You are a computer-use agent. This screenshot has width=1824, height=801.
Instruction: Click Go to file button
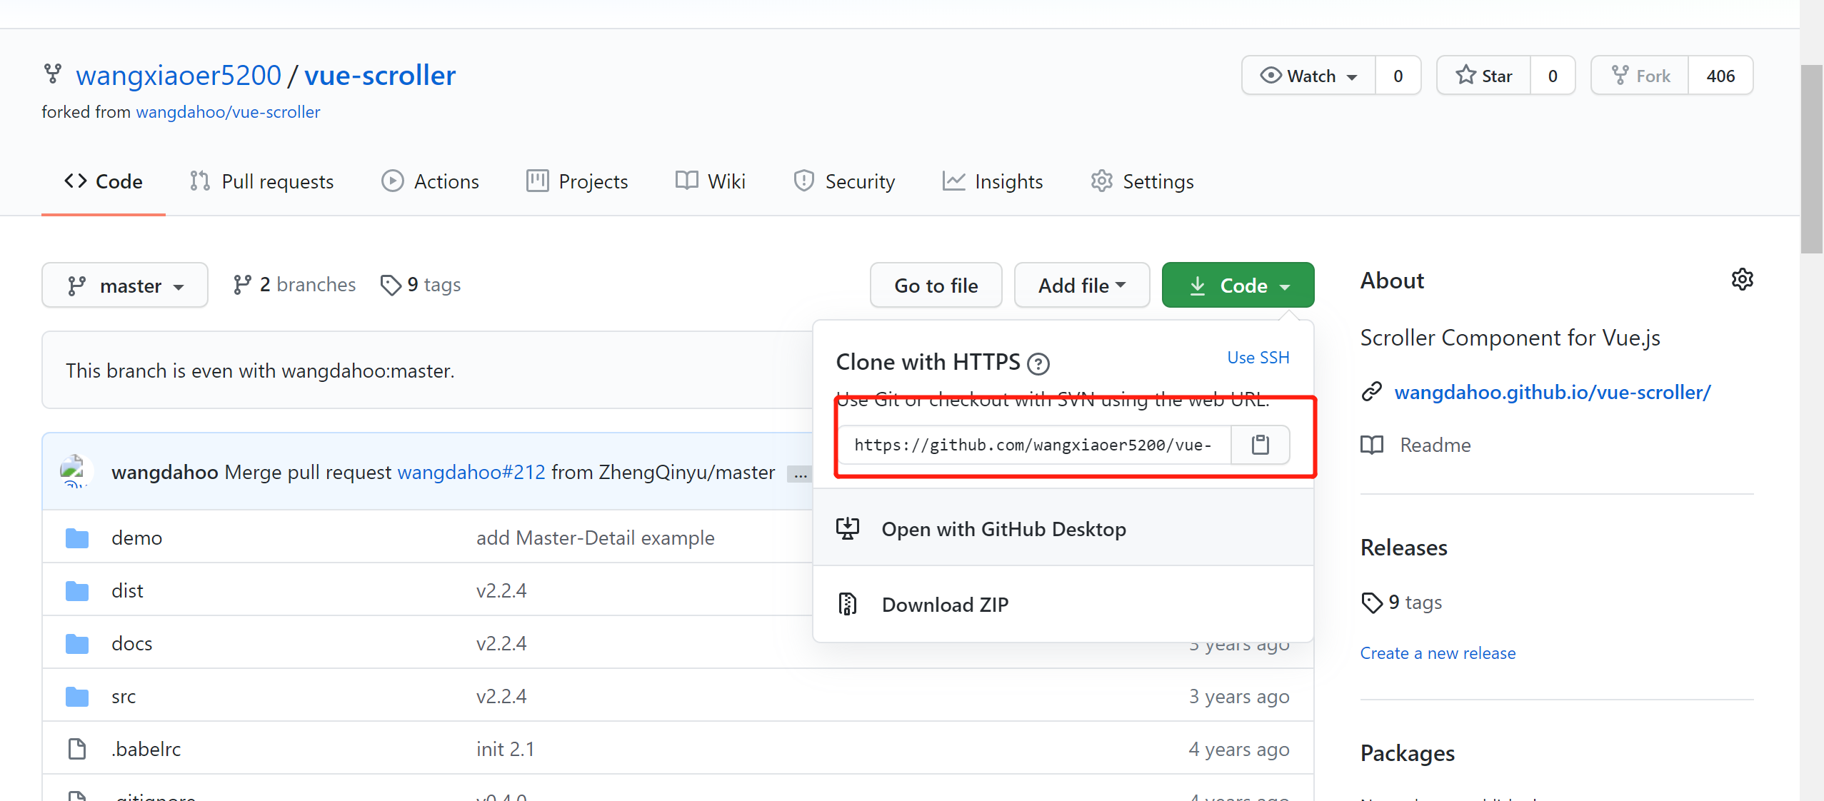click(936, 285)
